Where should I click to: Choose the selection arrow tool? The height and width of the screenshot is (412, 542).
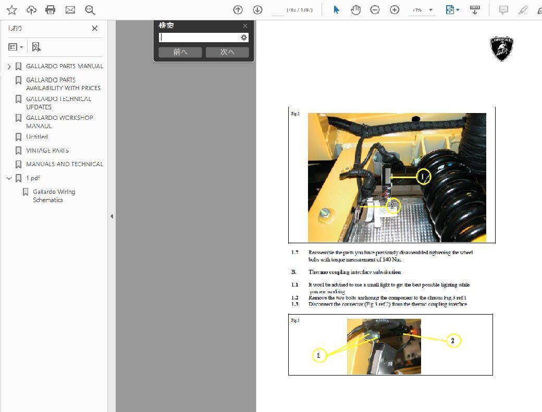(x=336, y=10)
